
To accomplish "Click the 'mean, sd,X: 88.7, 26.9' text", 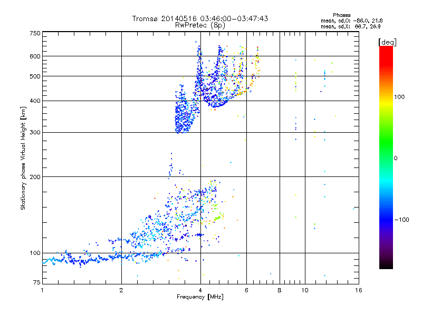I will click(x=350, y=26).
